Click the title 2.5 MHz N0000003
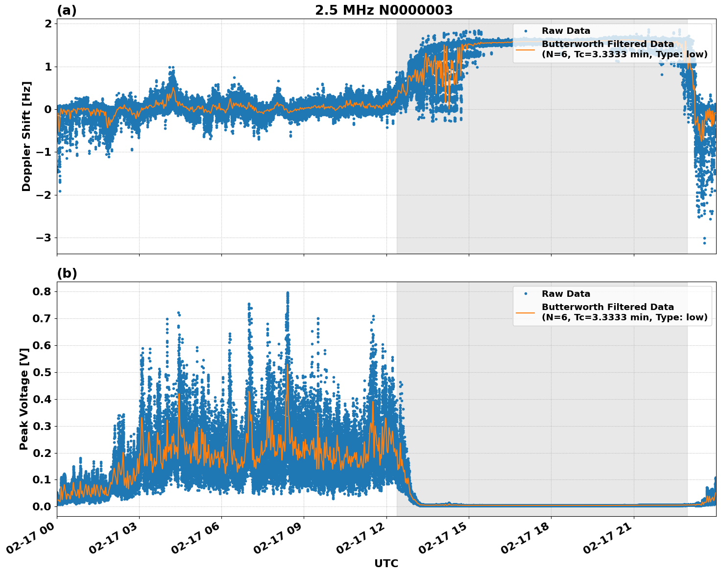This screenshot has width=721, height=574. pyautogui.click(x=385, y=8)
